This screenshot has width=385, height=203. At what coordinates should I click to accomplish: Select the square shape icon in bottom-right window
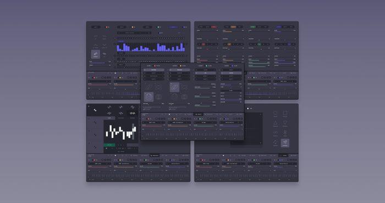pos(285,113)
